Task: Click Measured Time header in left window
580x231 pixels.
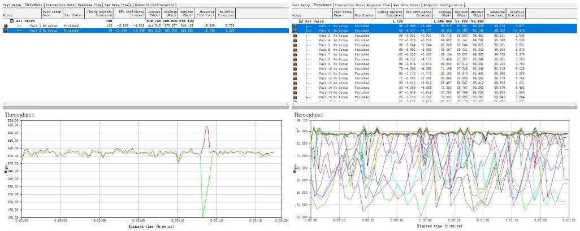Action: (206, 14)
